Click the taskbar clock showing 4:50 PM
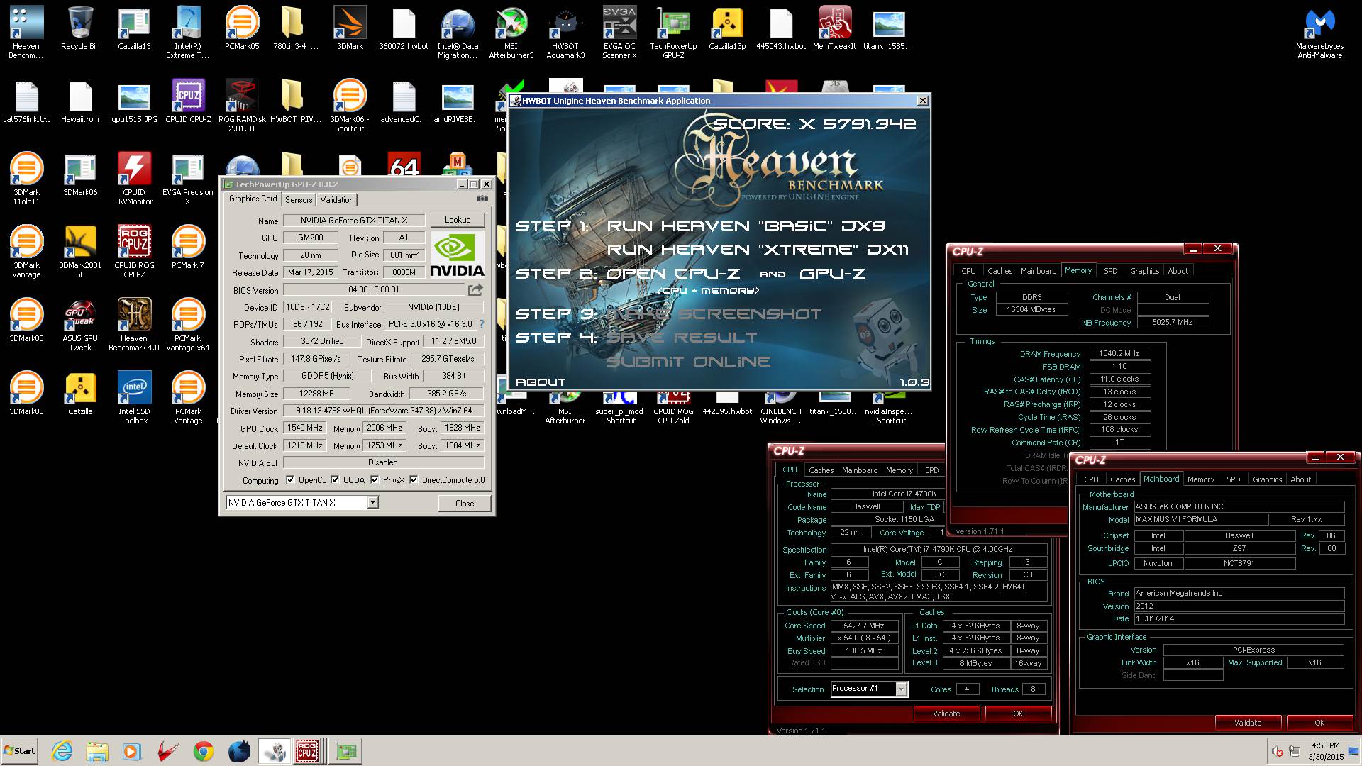Screen dimensions: 1362x766 (1325, 745)
